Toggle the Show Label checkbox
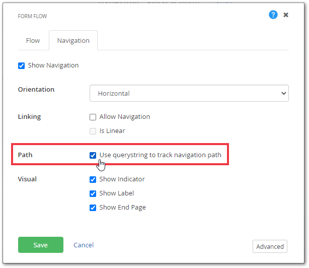 tap(93, 193)
